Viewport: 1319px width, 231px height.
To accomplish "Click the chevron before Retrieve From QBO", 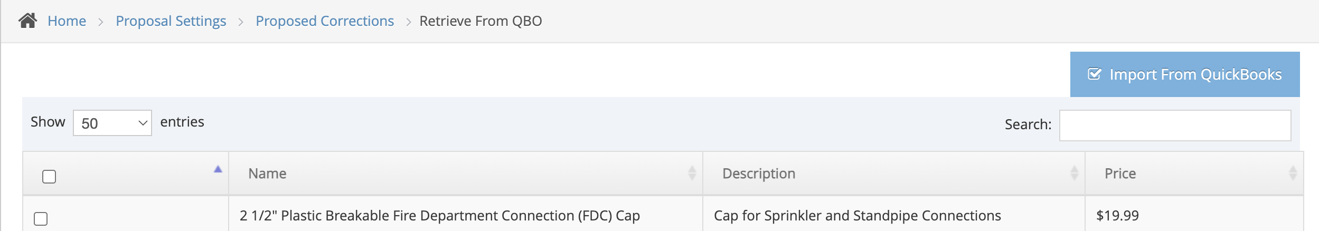I will pos(409,22).
